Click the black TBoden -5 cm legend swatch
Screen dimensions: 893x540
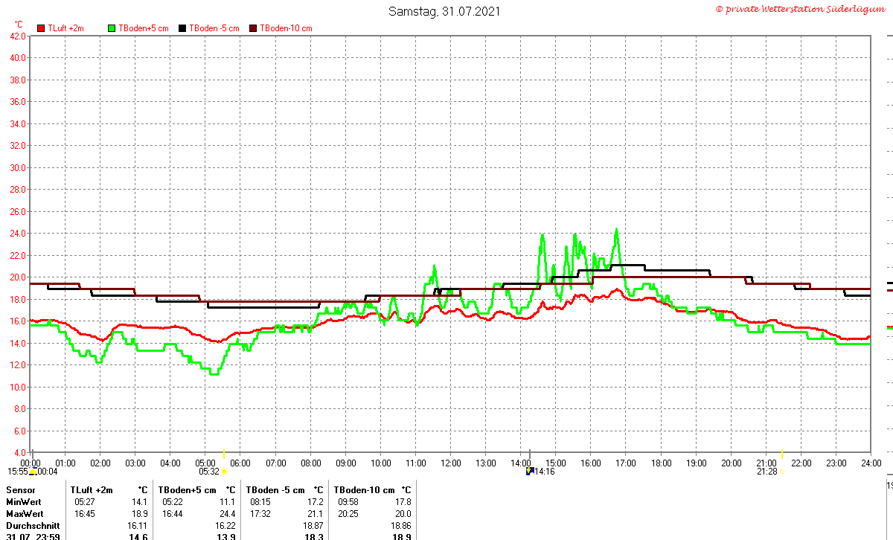(x=182, y=28)
